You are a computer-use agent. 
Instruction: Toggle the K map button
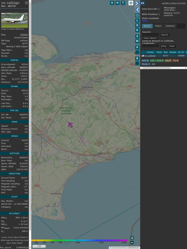[x=137, y=30]
